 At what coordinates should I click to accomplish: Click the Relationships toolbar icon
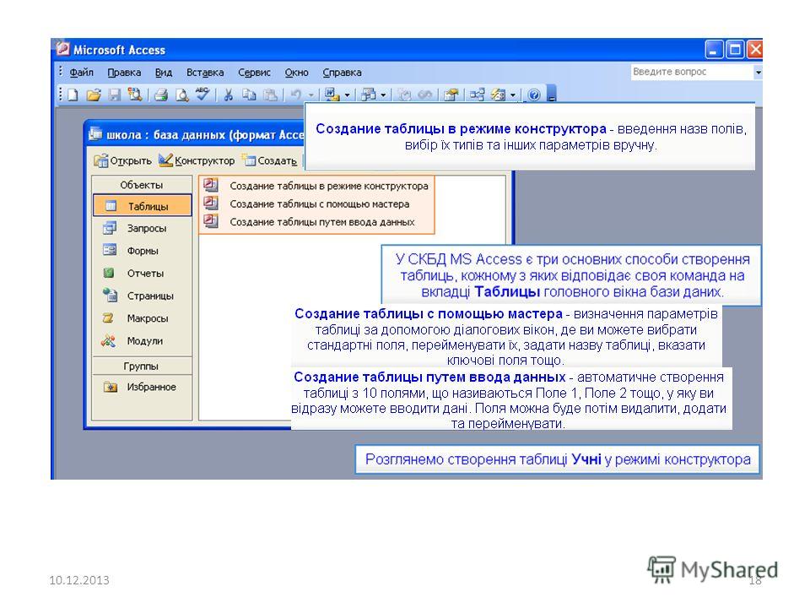pos(477,95)
